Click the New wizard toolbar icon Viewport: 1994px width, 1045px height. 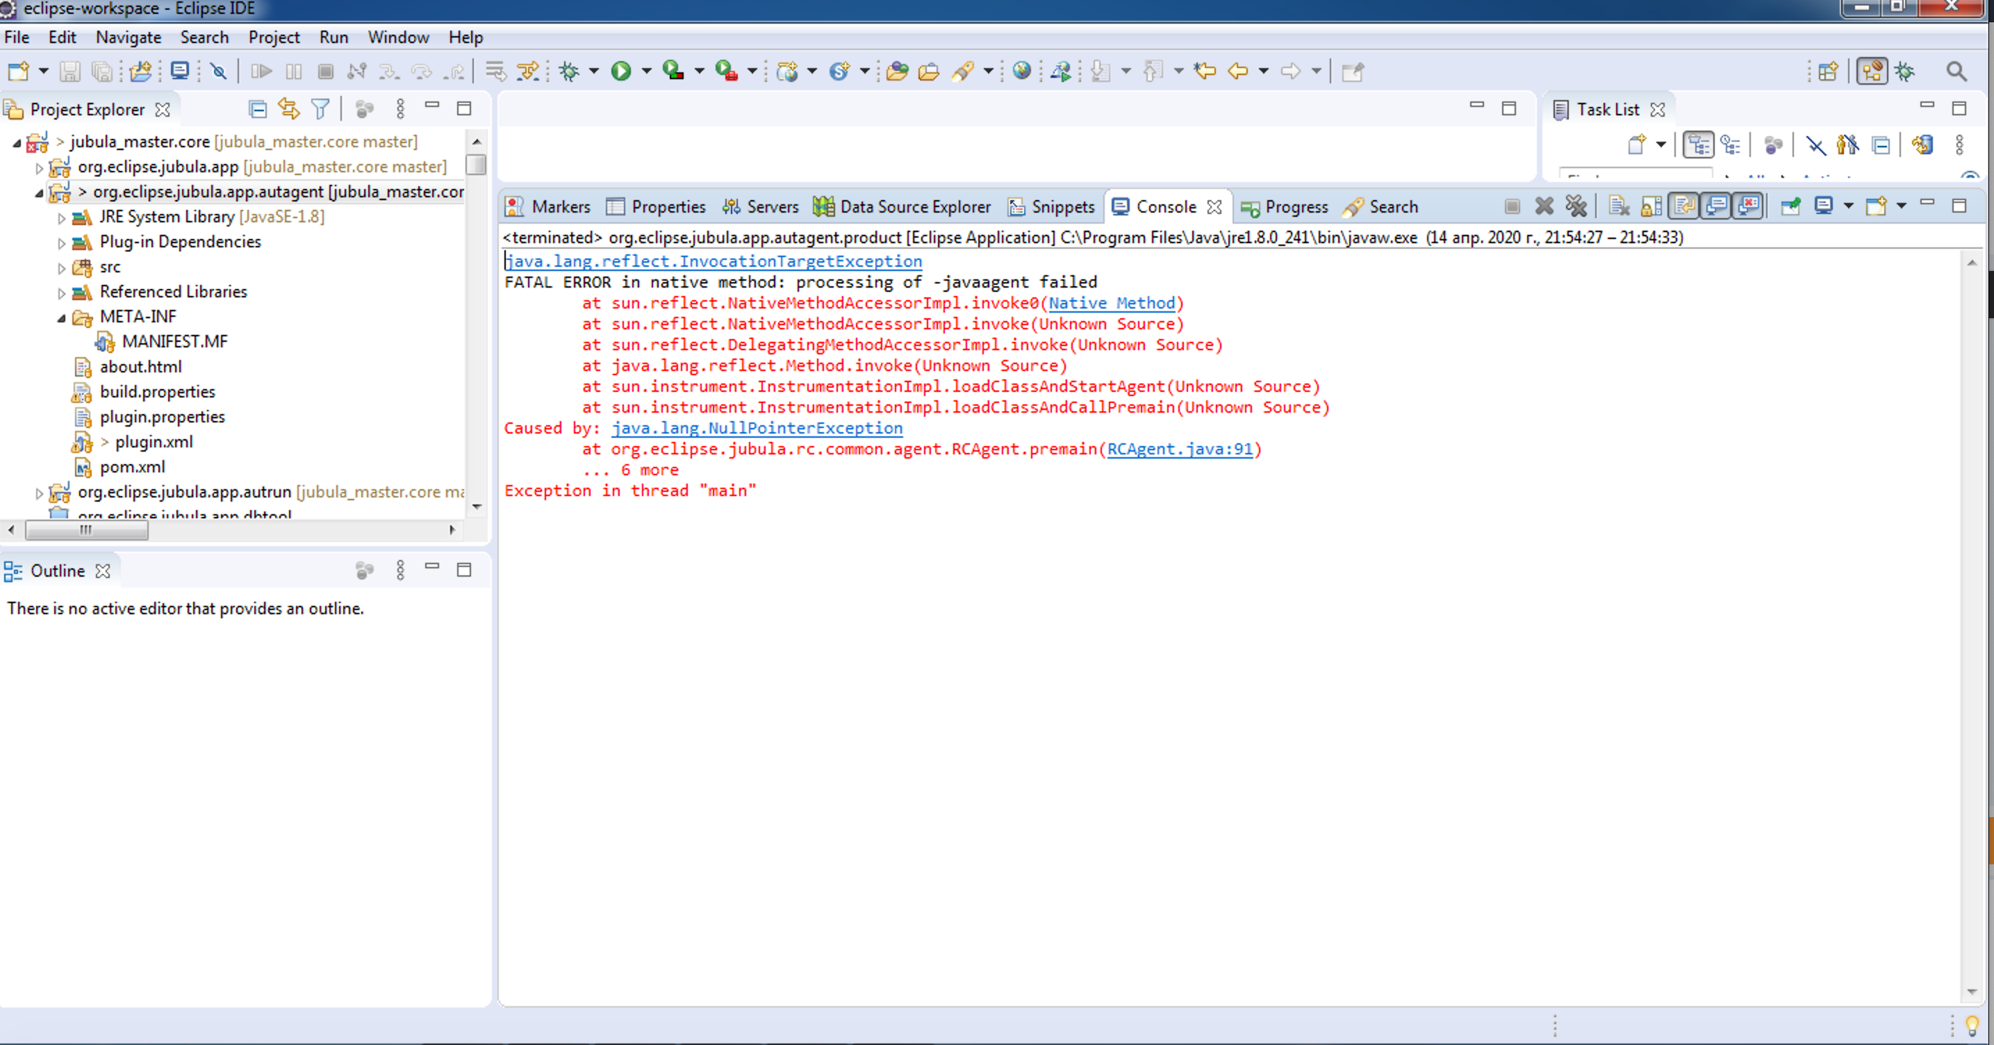click(x=19, y=71)
